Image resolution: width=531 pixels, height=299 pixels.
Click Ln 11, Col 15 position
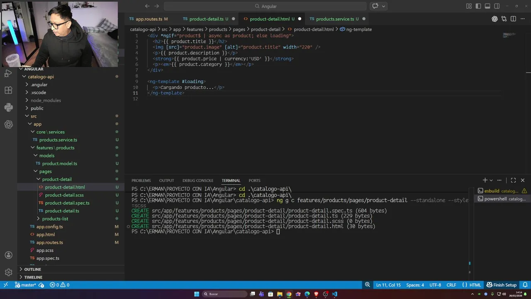388,285
